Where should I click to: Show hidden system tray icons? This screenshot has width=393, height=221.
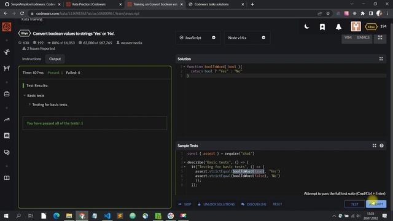pos(334,215)
